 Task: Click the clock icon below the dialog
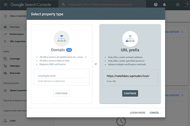[x=121, y=121]
